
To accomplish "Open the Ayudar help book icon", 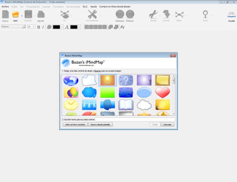I will pos(231,15).
